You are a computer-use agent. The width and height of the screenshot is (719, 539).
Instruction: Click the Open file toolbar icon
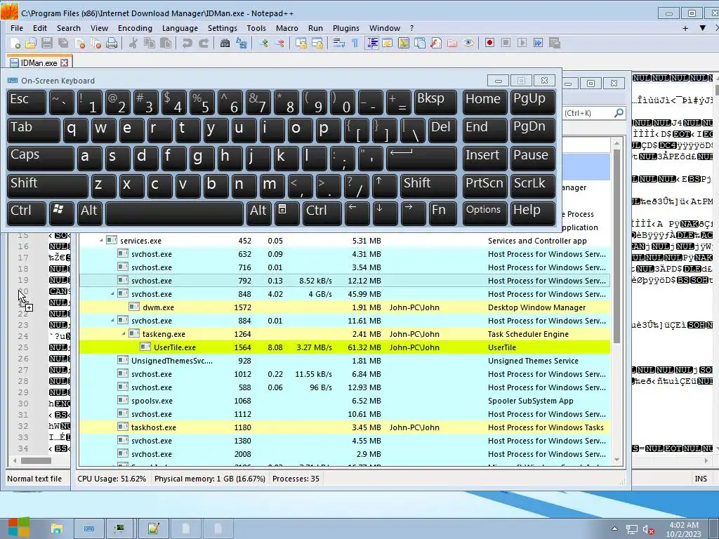(31, 43)
